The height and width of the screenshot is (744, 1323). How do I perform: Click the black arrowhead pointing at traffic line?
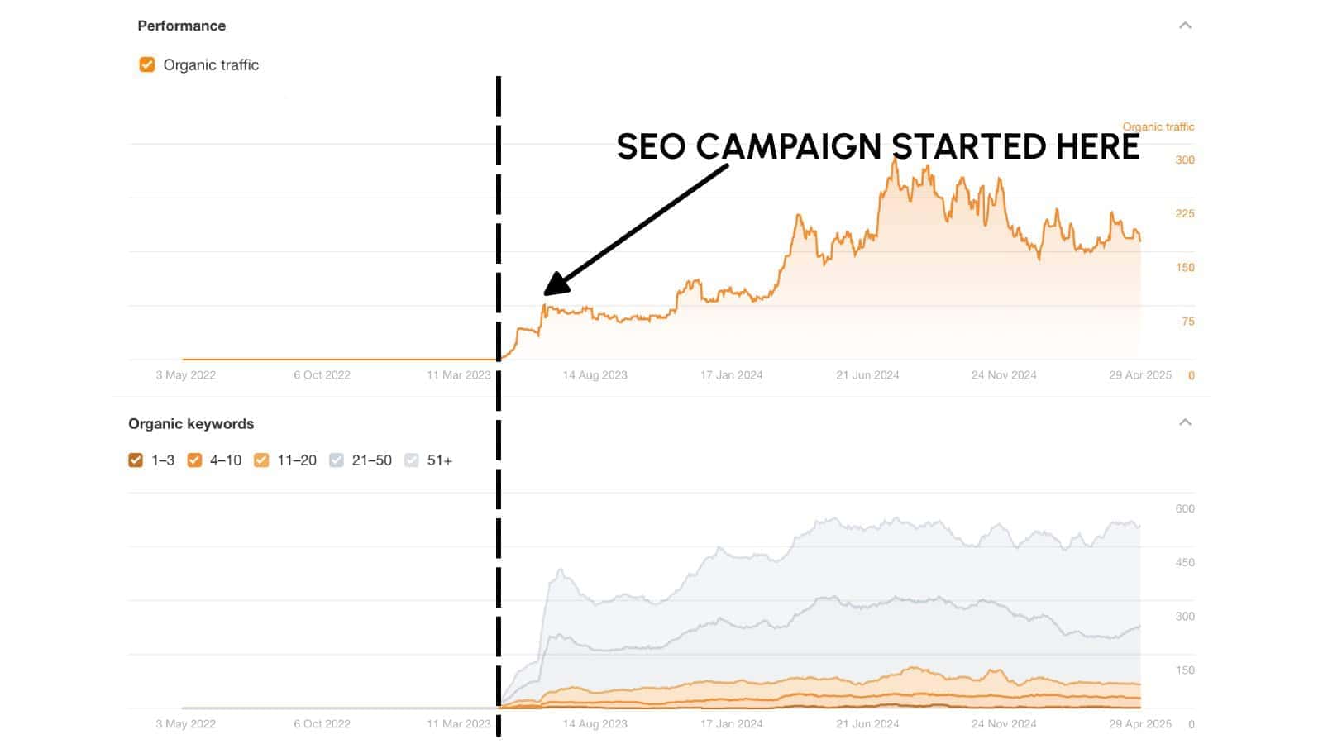[x=556, y=284]
